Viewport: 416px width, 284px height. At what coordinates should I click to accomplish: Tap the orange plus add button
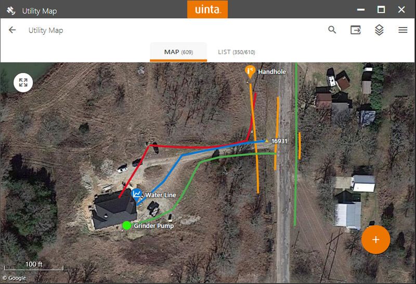pyautogui.click(x=375, y=239)
